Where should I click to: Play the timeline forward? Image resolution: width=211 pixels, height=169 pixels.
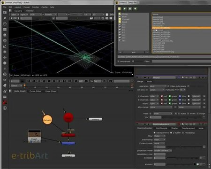59,81
